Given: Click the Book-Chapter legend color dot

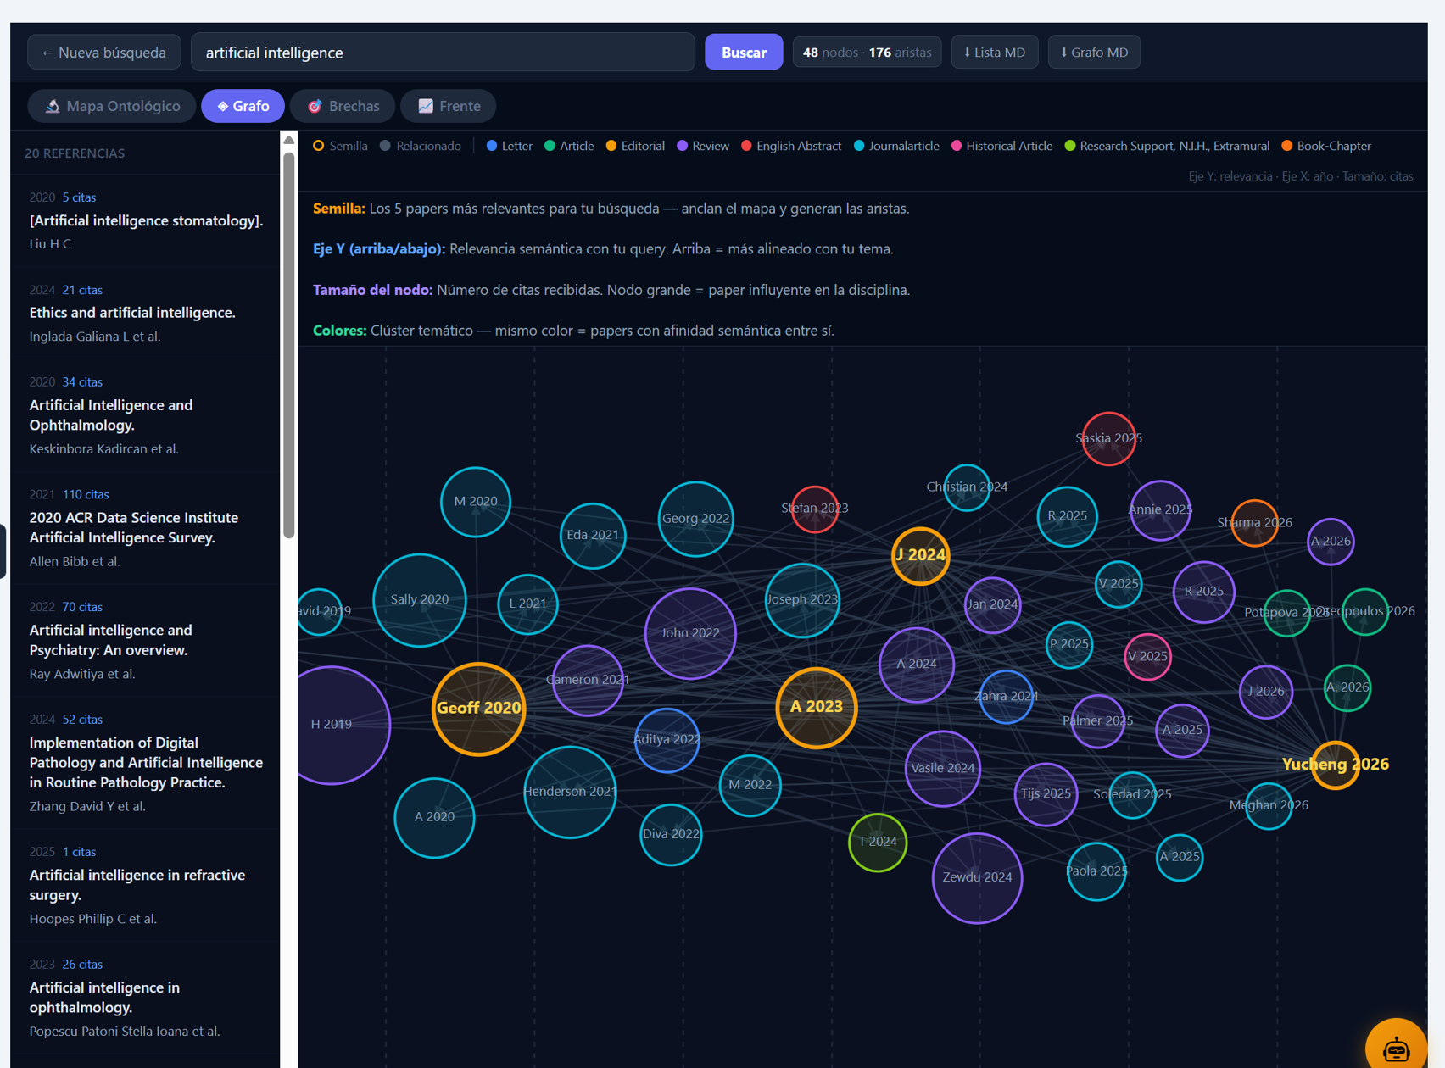Looking at the screenshot, I should tap(1286, 146).
